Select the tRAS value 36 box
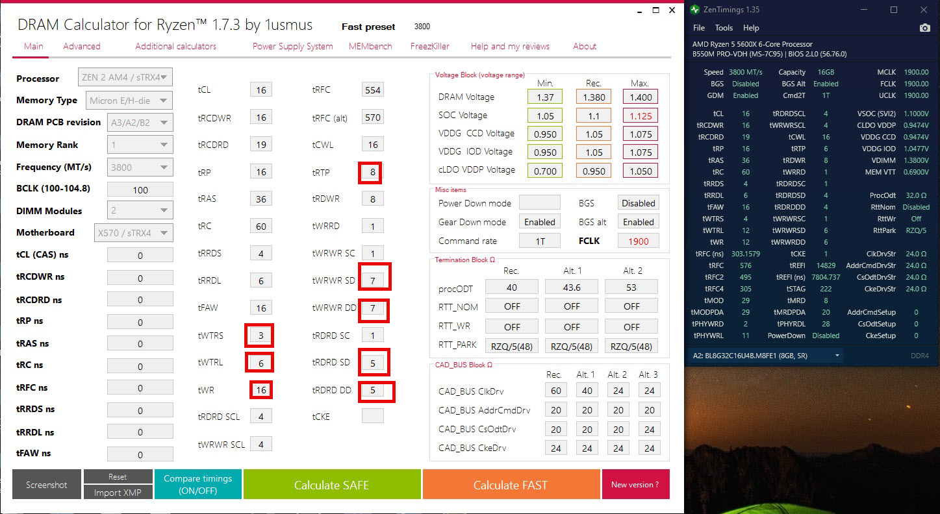 point(260,199)
